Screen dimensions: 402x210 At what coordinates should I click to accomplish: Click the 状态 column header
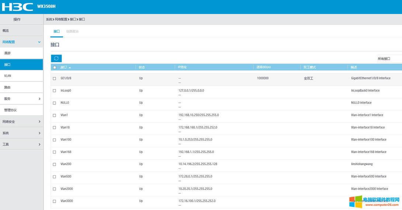pyautogui.click(x=142, y=67)
